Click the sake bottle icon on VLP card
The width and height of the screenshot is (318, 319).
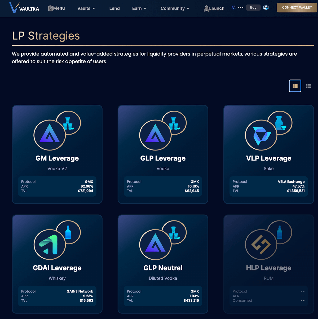(280, 123)
